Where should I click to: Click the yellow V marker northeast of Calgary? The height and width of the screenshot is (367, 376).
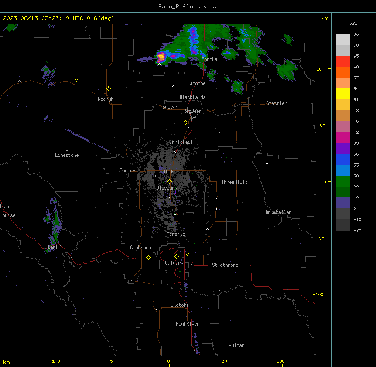(x=187, y=255)
